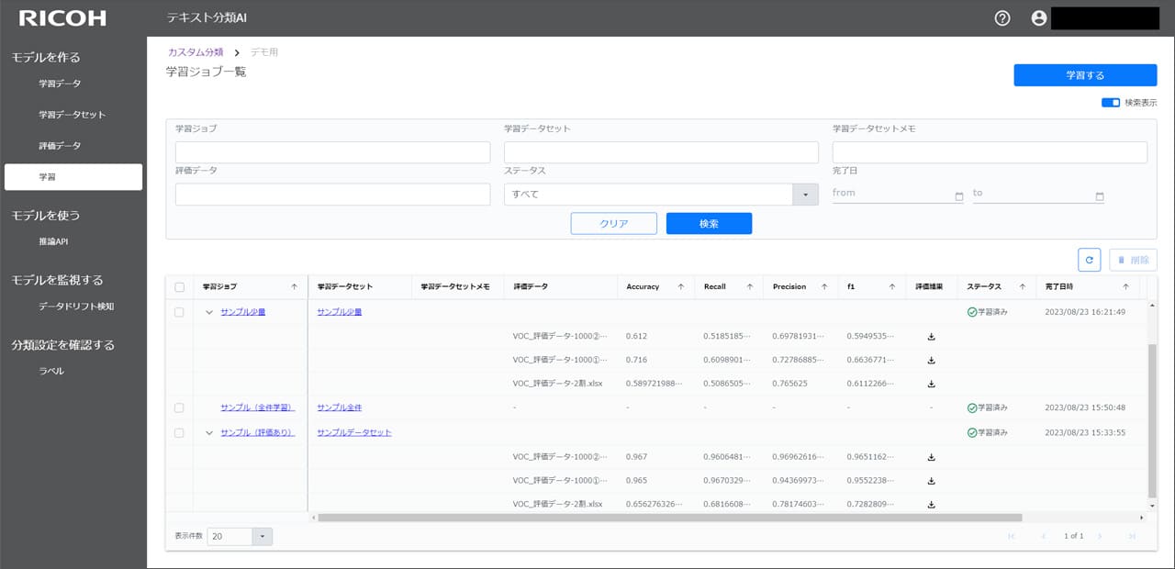Collapse the サンプル少量 job row
The height and width of the screenshot is (569, 1175).
(209, 312)
